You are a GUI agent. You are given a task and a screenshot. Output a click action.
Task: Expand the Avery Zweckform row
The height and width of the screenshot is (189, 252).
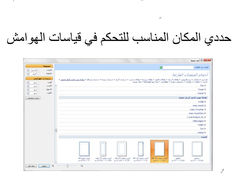pyautogui.click(x=205, y=113)
